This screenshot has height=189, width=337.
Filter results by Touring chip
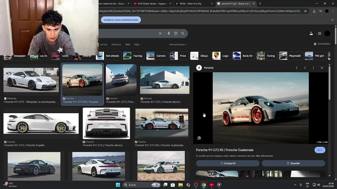click(x=133, y=56)
